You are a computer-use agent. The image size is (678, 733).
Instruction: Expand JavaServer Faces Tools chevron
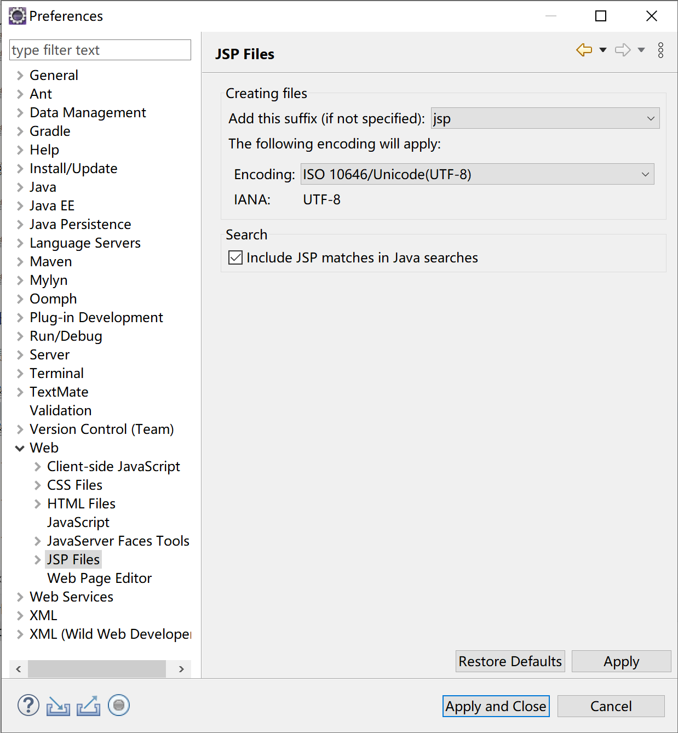[38, 541]
